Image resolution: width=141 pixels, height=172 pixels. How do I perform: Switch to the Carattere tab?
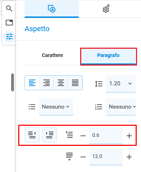point(53,55)
